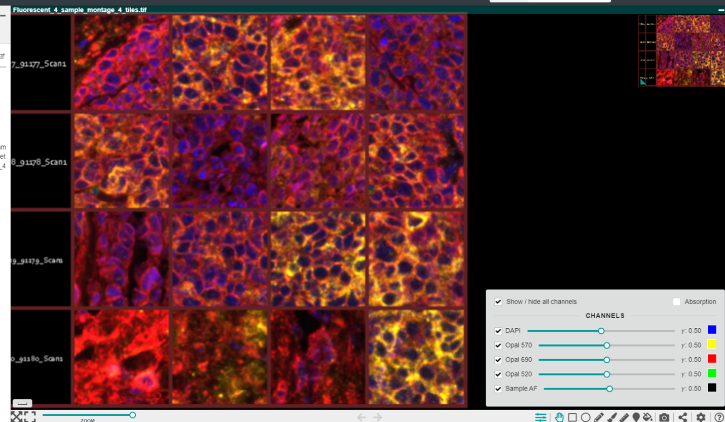Select the pencil drawing tool
The width and height of the screenshot is (725, 422).
pos(599,417)
